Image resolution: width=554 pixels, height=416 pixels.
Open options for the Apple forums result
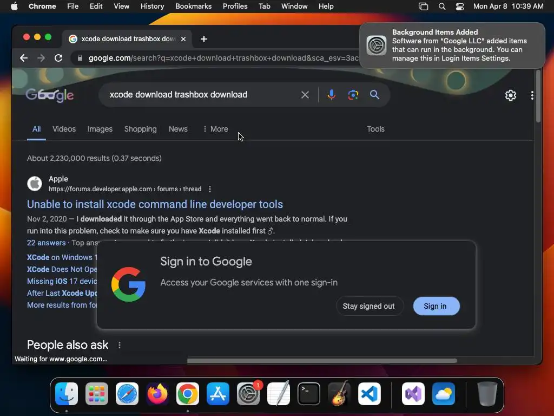210,189
